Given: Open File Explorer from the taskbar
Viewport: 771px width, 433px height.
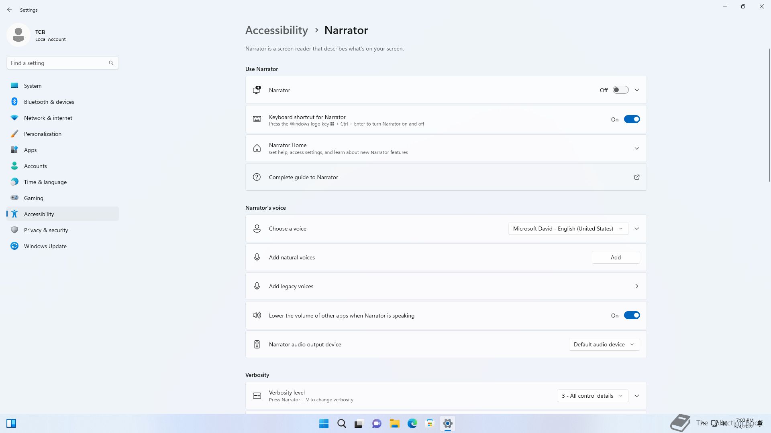Looking at the screenshot, I should [x=394, y=423].
